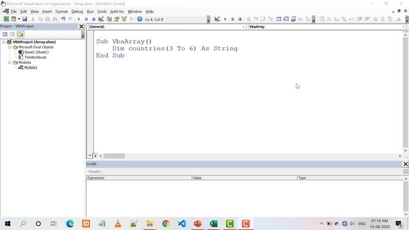The height and width of the screenshot is (230, 409).
Task: Open the View menu
Action: tap(35, 11)
